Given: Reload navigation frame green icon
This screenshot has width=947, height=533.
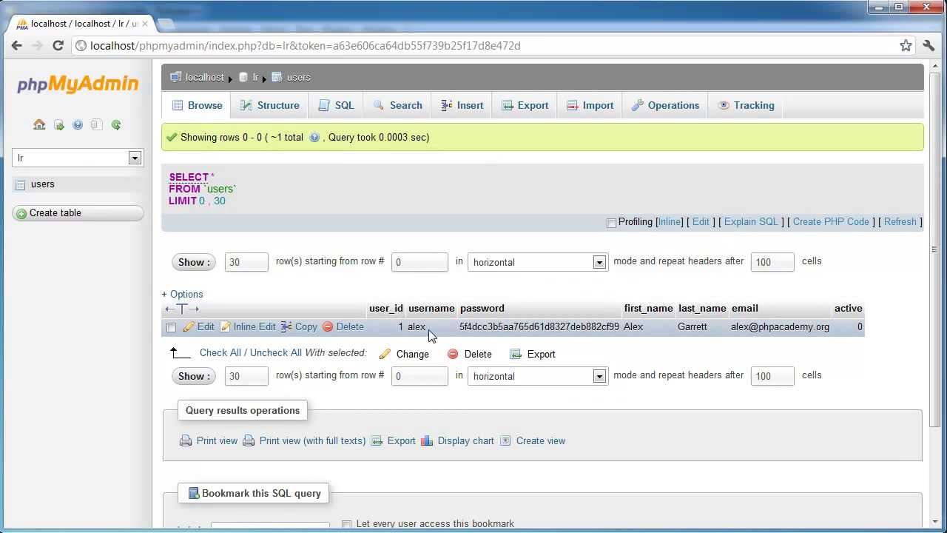Looking at the screenshot, I should click(116, 125).
